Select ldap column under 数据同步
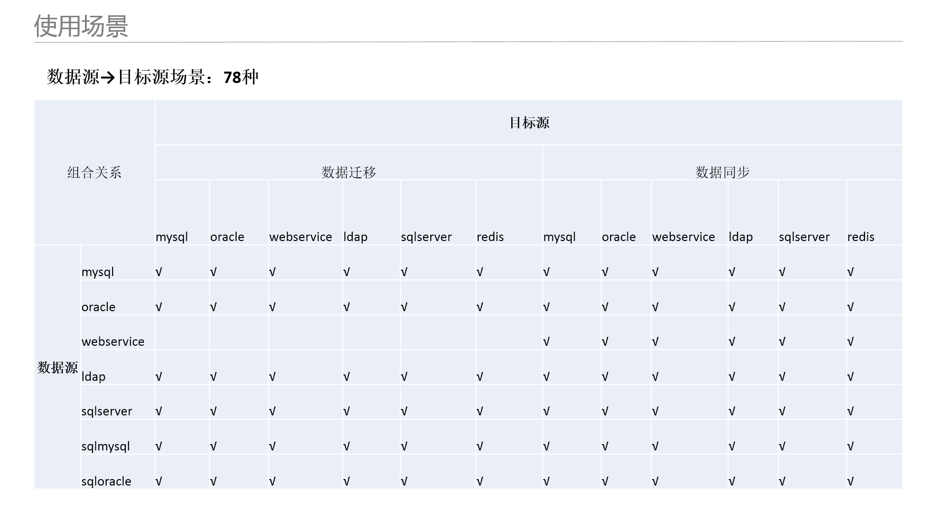 tap(741, 237)
